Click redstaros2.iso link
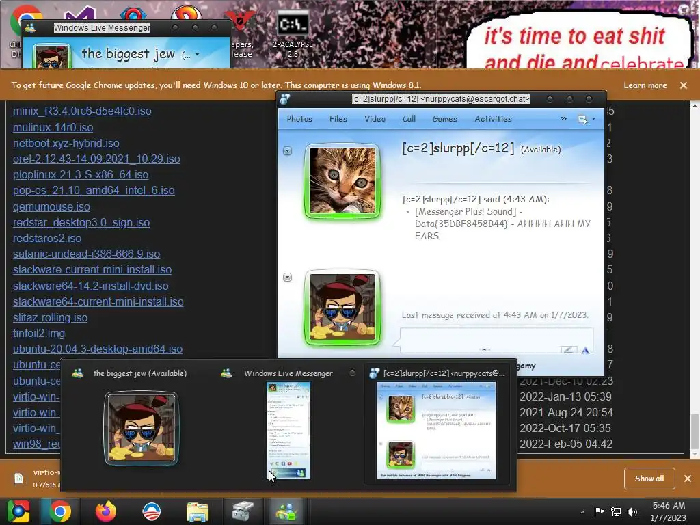The width and height of the screenshot is (700, 525). click(47, 239)
